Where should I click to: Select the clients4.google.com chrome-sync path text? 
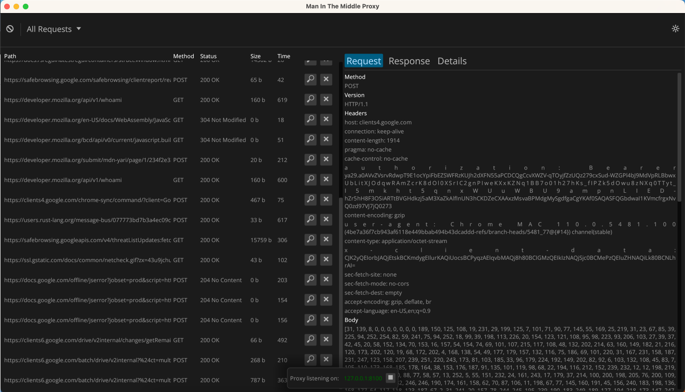(88, 200)
